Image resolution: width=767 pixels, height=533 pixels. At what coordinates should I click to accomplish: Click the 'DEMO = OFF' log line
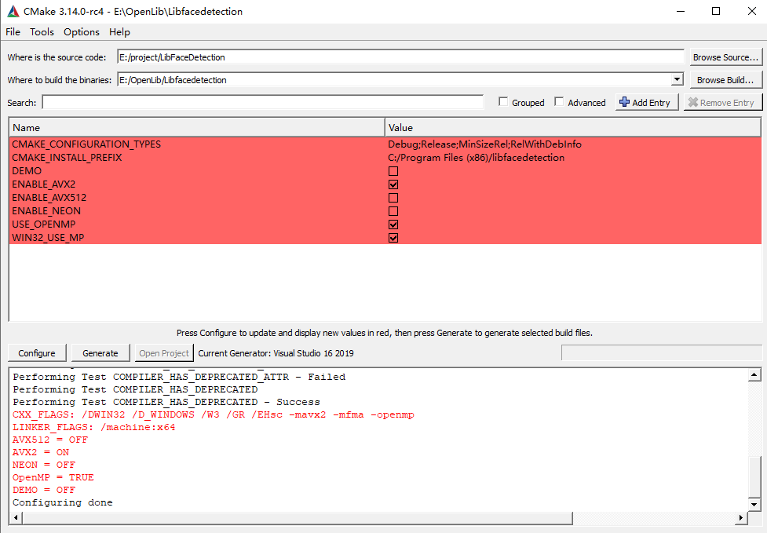pyautogui.click(x=44, y=490)
